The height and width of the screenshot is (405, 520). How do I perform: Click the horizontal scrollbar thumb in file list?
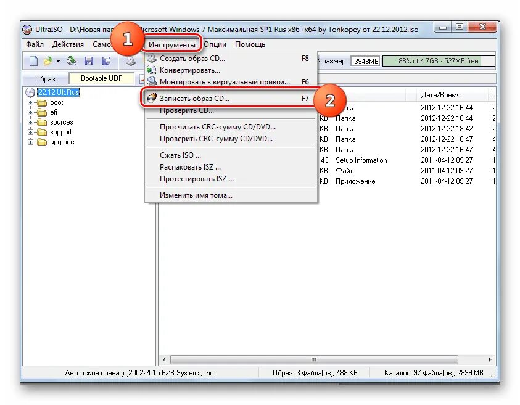314,359
